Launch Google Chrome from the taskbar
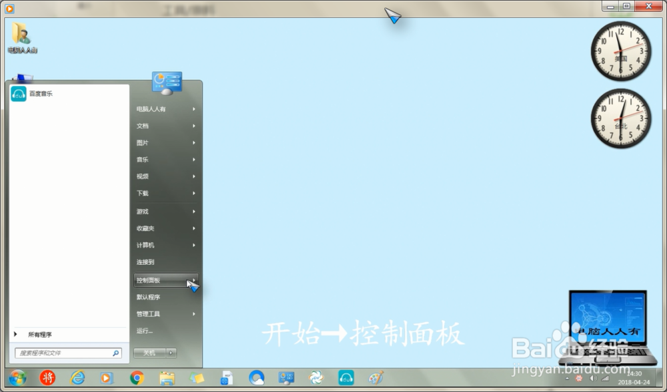 click(x=137, y=377)
